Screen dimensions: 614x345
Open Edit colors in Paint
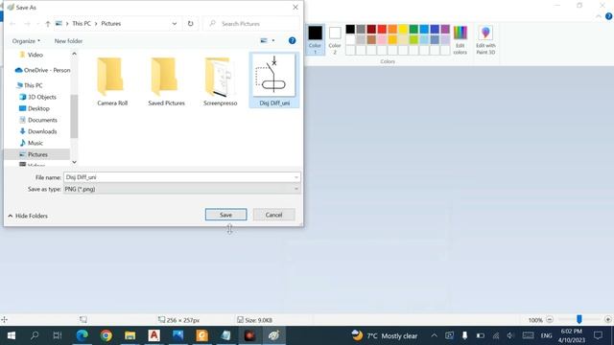click(x=460, y=39)
